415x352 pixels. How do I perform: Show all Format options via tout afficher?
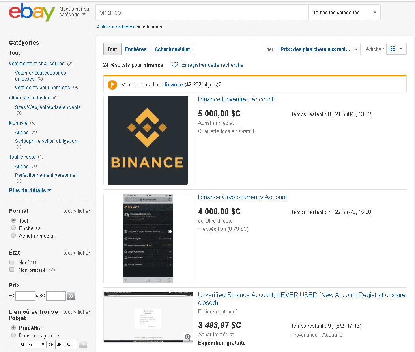coord(77,211)
